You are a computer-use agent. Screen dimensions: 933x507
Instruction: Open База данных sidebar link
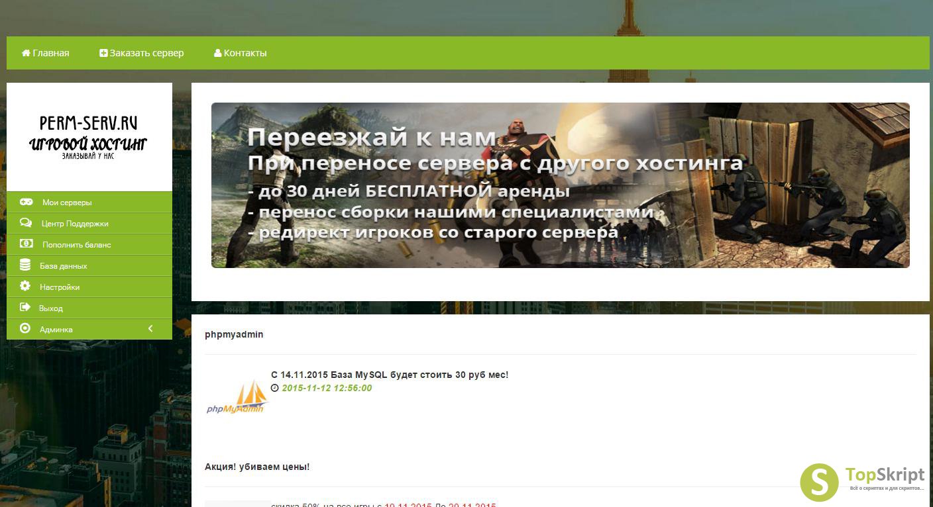click(89, 265)
